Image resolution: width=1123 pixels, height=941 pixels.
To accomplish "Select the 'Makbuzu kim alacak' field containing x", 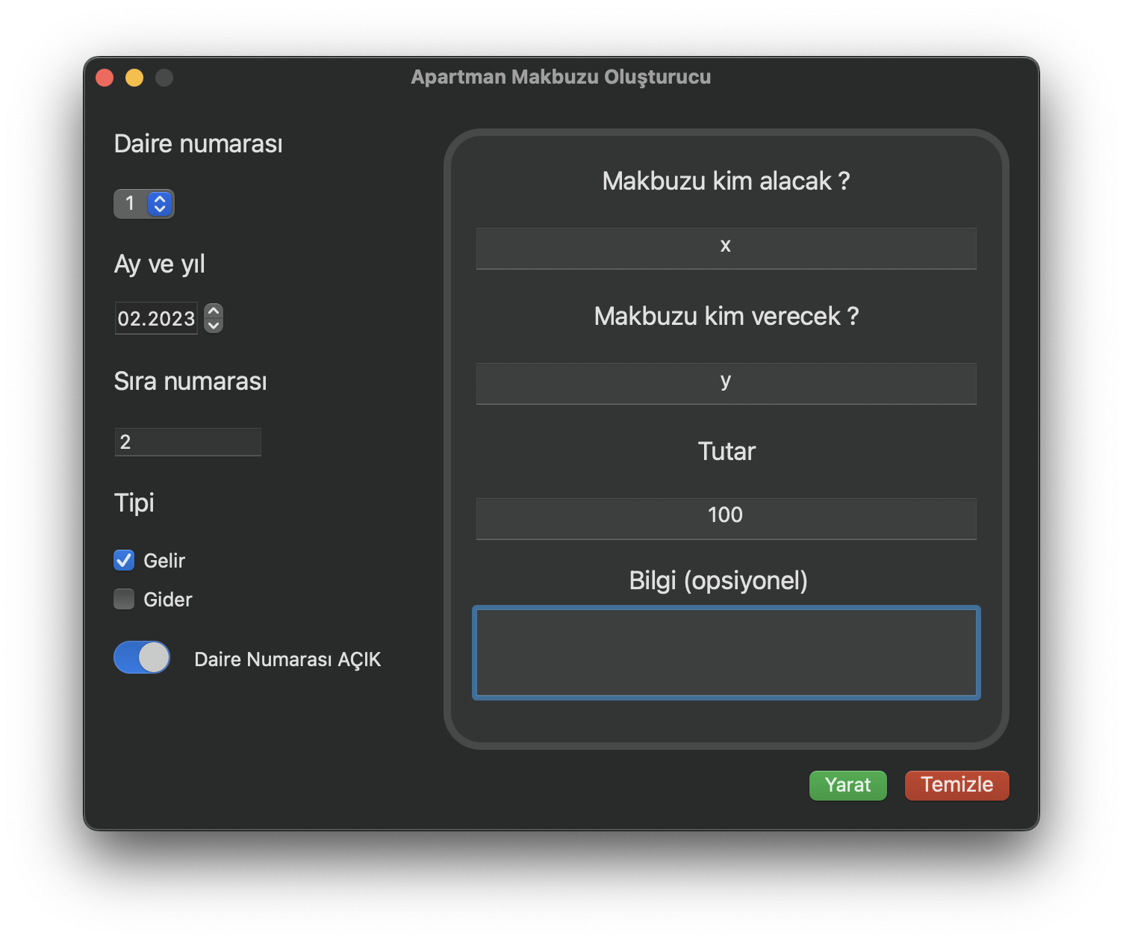I will pyautogui.click(x=725, y=247).
